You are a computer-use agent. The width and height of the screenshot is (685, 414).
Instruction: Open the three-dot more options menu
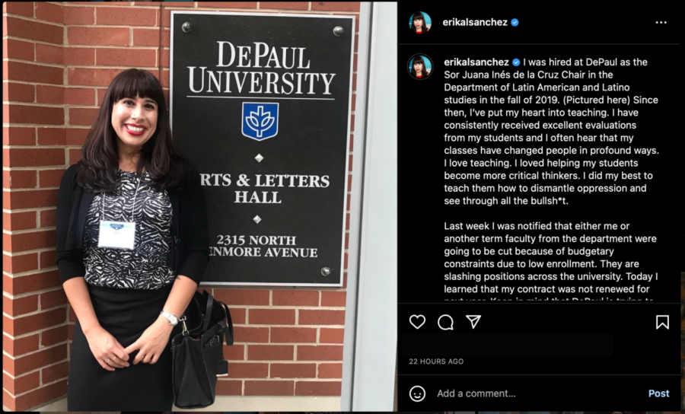[661, 22]
